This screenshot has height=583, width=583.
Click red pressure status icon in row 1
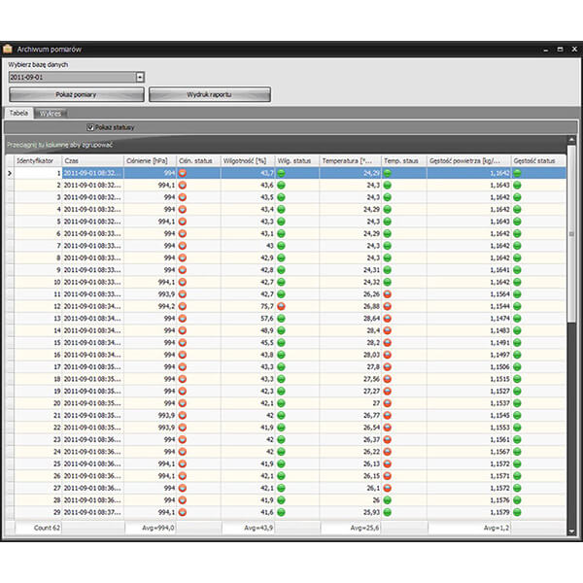[x=183, y=173]
